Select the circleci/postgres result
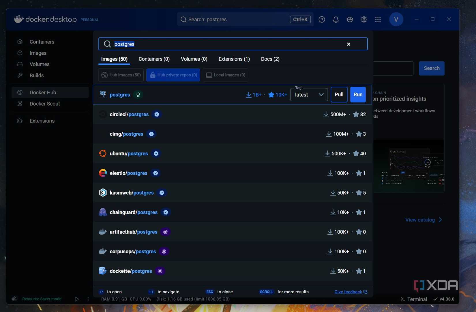The width and height of the screenshot is (476, 312). 232,114
